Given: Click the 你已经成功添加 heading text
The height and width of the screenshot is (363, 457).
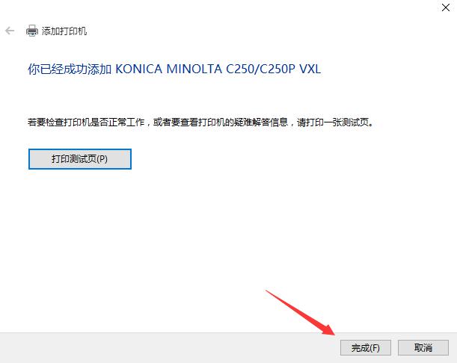Looking at the screenshot, I should [x=70, y=69].
